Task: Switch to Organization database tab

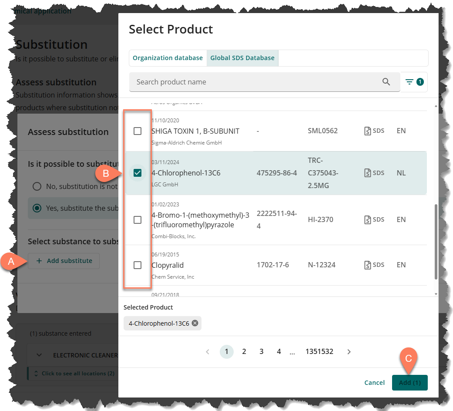Action: [x=168, y=58]
